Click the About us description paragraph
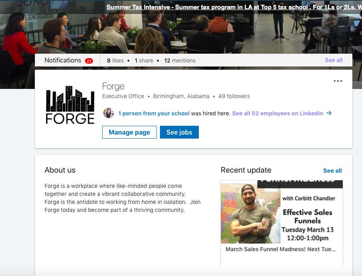 click(123, 198)
